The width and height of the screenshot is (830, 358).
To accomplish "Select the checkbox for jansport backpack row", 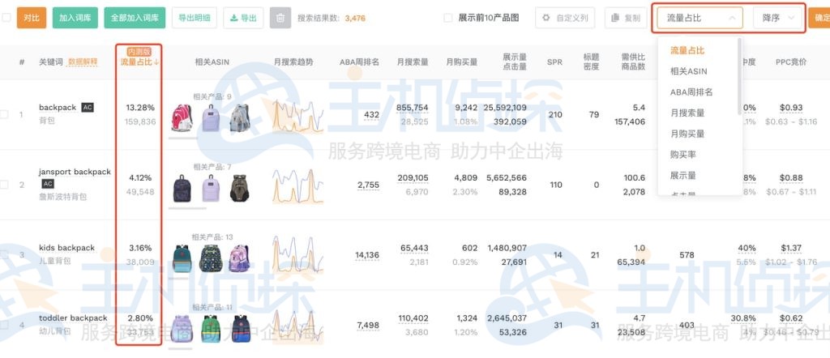I will (x=4, y=185).
